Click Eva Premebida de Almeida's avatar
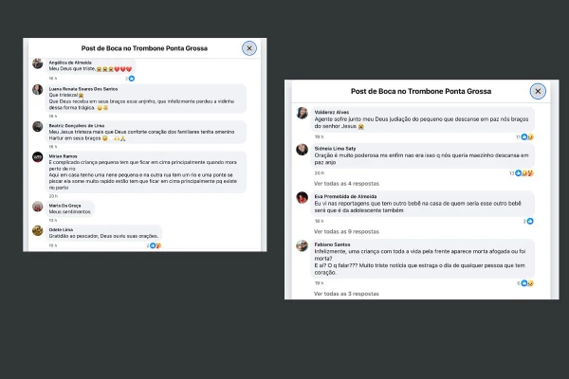This screenshot has height=379, width=569. point(302,198)
